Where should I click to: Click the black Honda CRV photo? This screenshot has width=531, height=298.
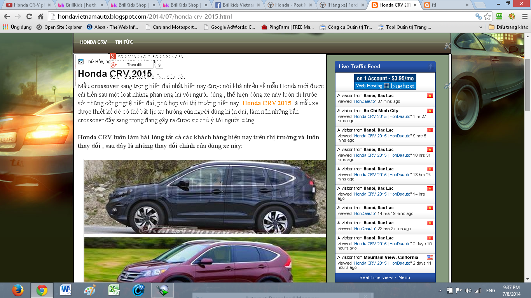coord(205,197)
